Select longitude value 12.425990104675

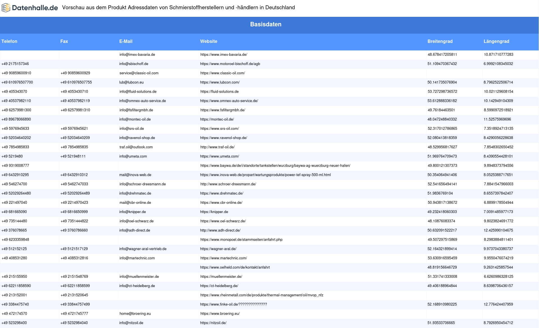(x=498, y=230)
